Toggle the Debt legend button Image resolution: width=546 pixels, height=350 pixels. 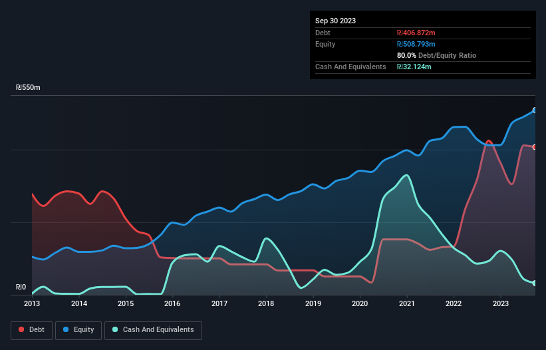click(x=32, y=330)
